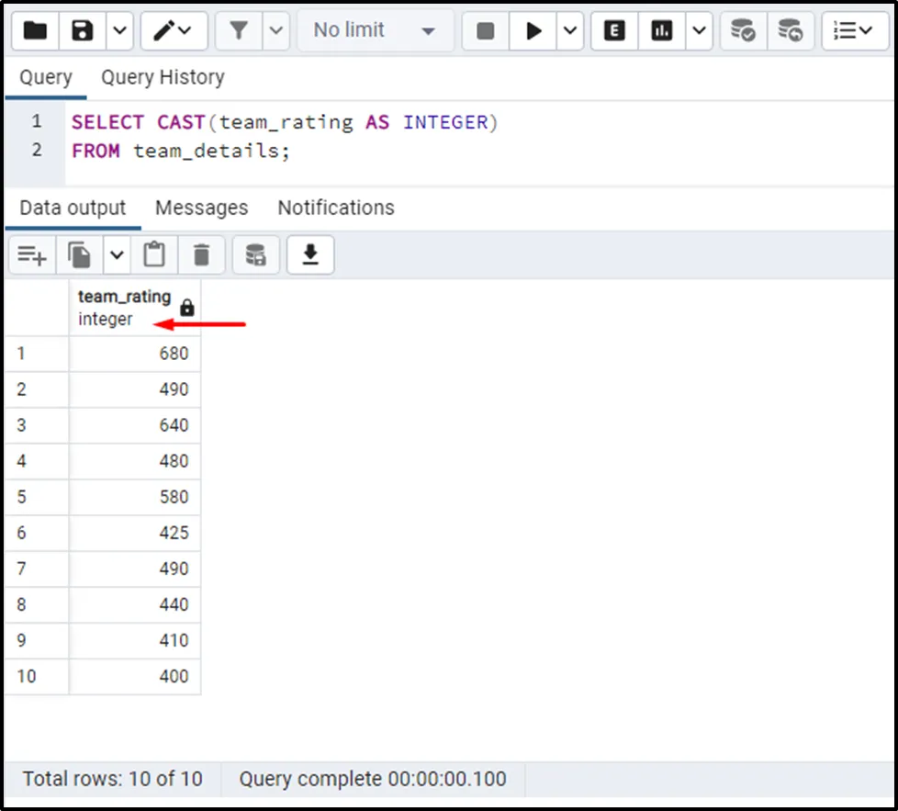Click the Delete rows trash icon
Screen dimensions: 898x811
pos(202,254)
